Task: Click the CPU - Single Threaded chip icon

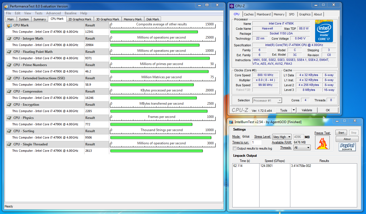Action: (9, 144)
